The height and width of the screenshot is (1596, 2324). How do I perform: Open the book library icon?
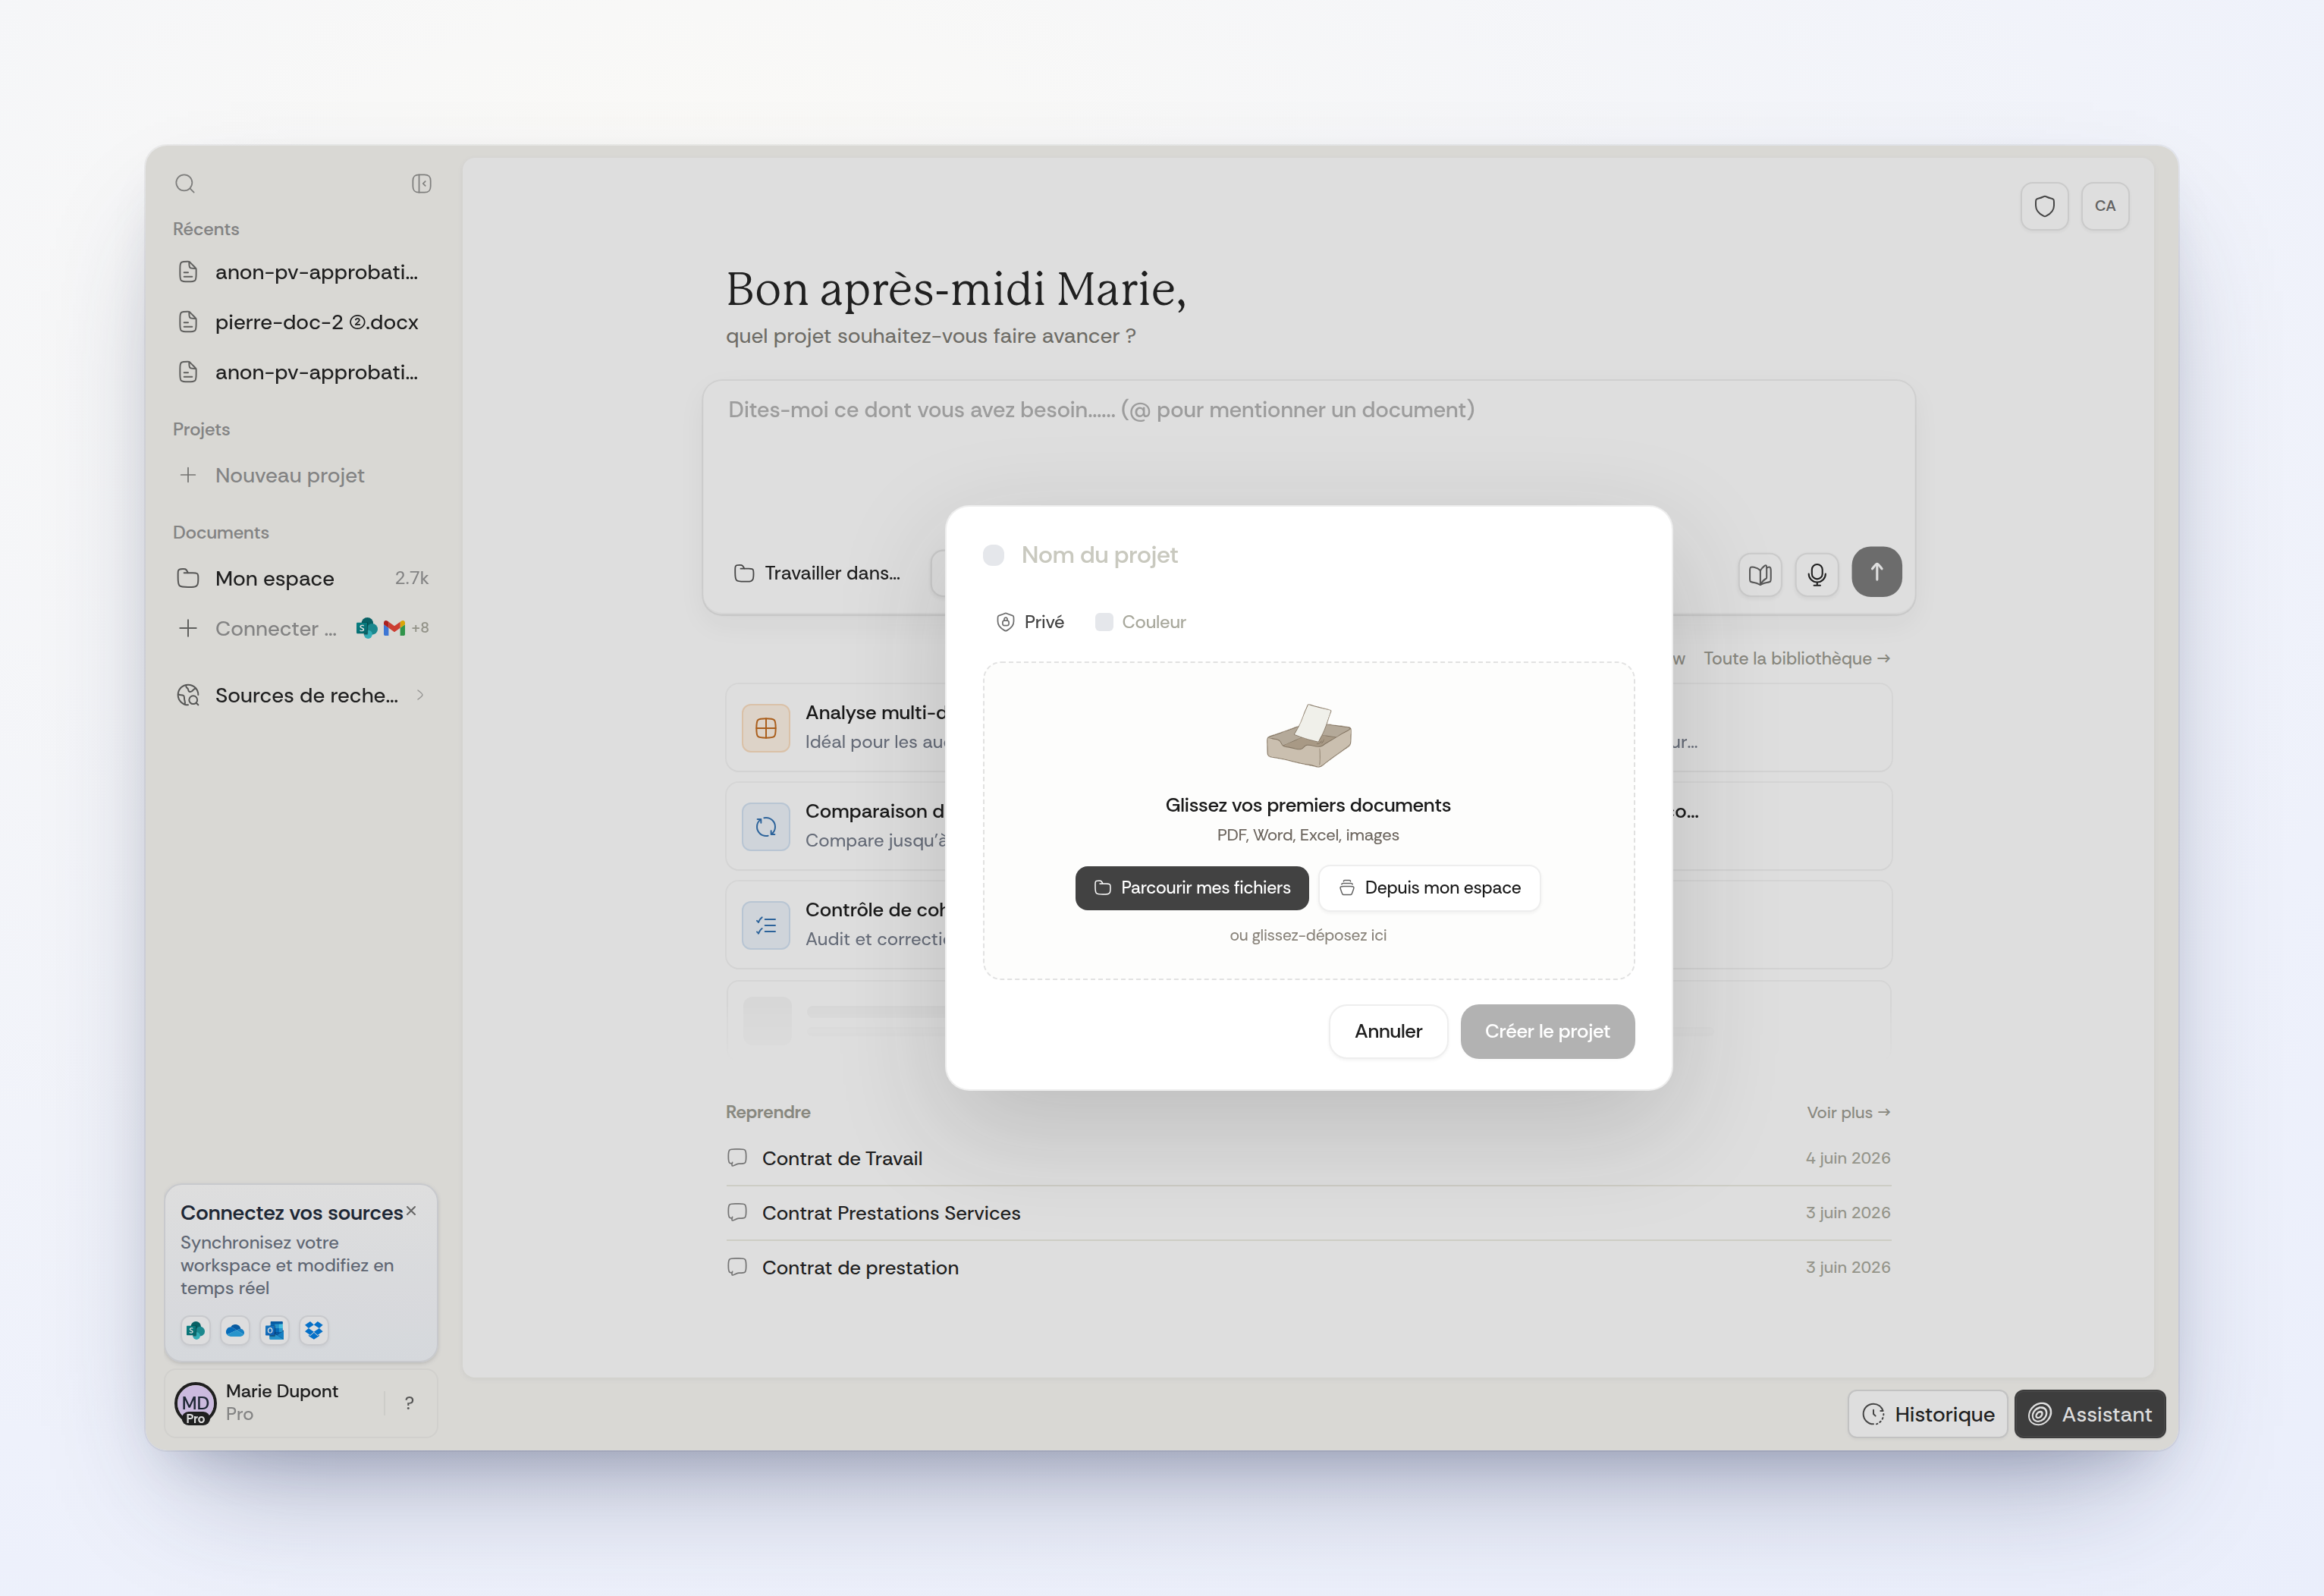(x=1760, y=574)
